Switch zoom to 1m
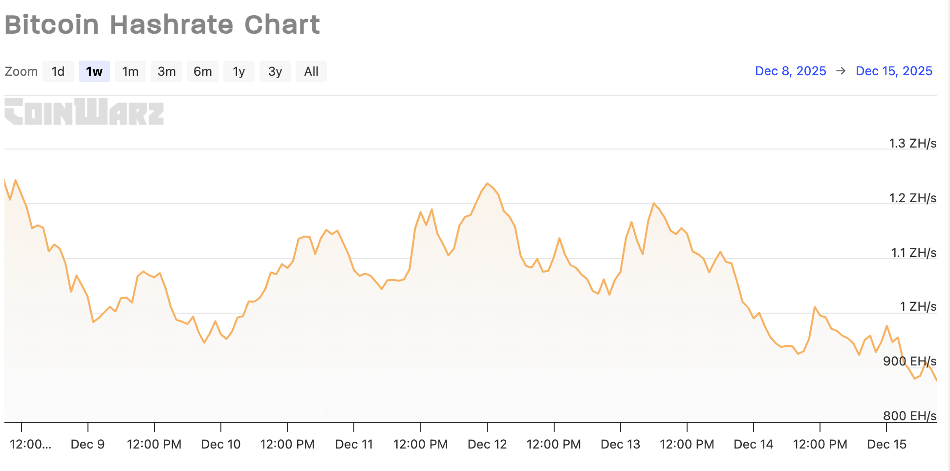This screenshot has height=471, width=950. click(x=130, y=71)
